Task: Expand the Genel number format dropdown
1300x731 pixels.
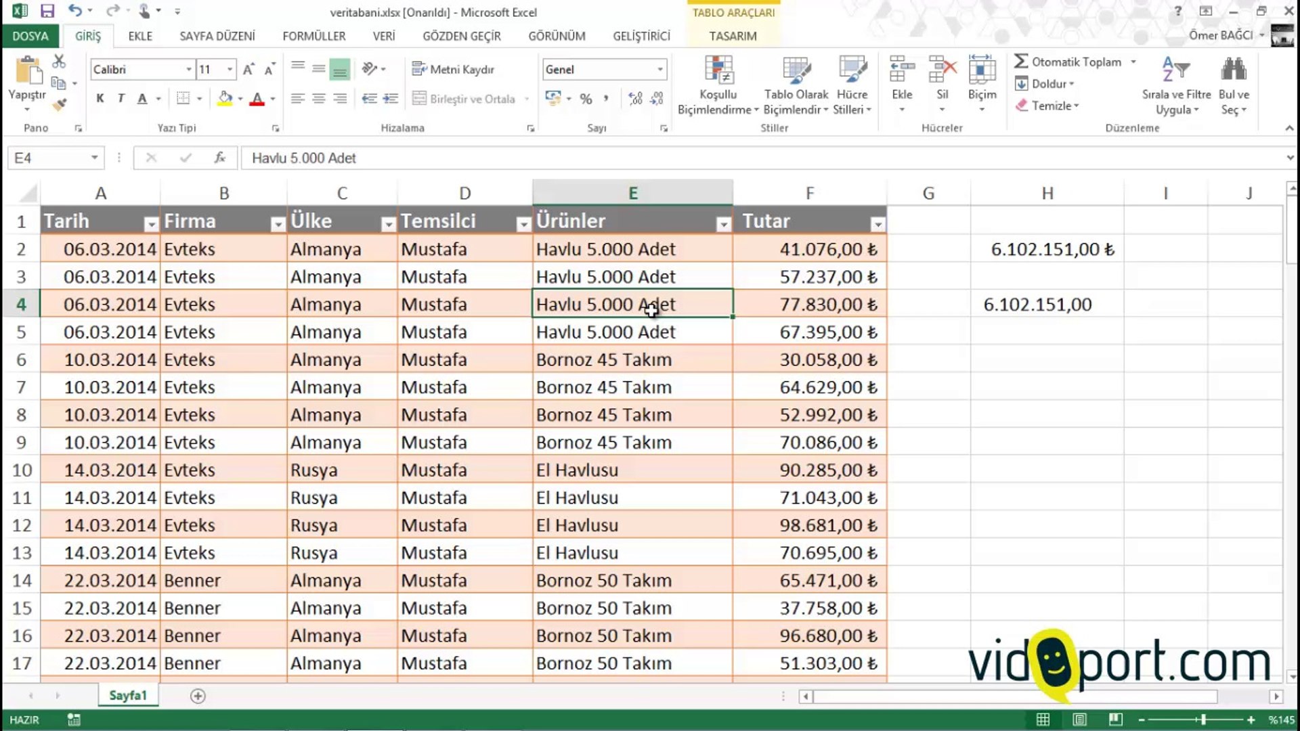Action: click(659, 69)
